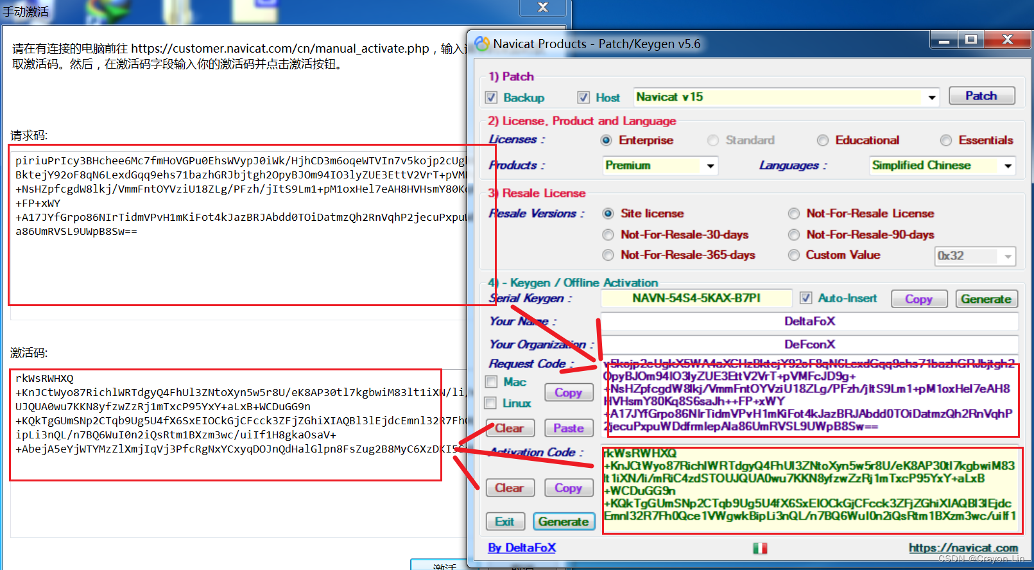Click the Patch button

(981, 96)
